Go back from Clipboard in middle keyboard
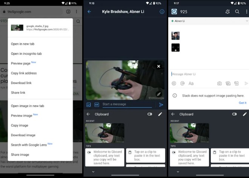This screenshot has height=178, width=249. (88, 114)
